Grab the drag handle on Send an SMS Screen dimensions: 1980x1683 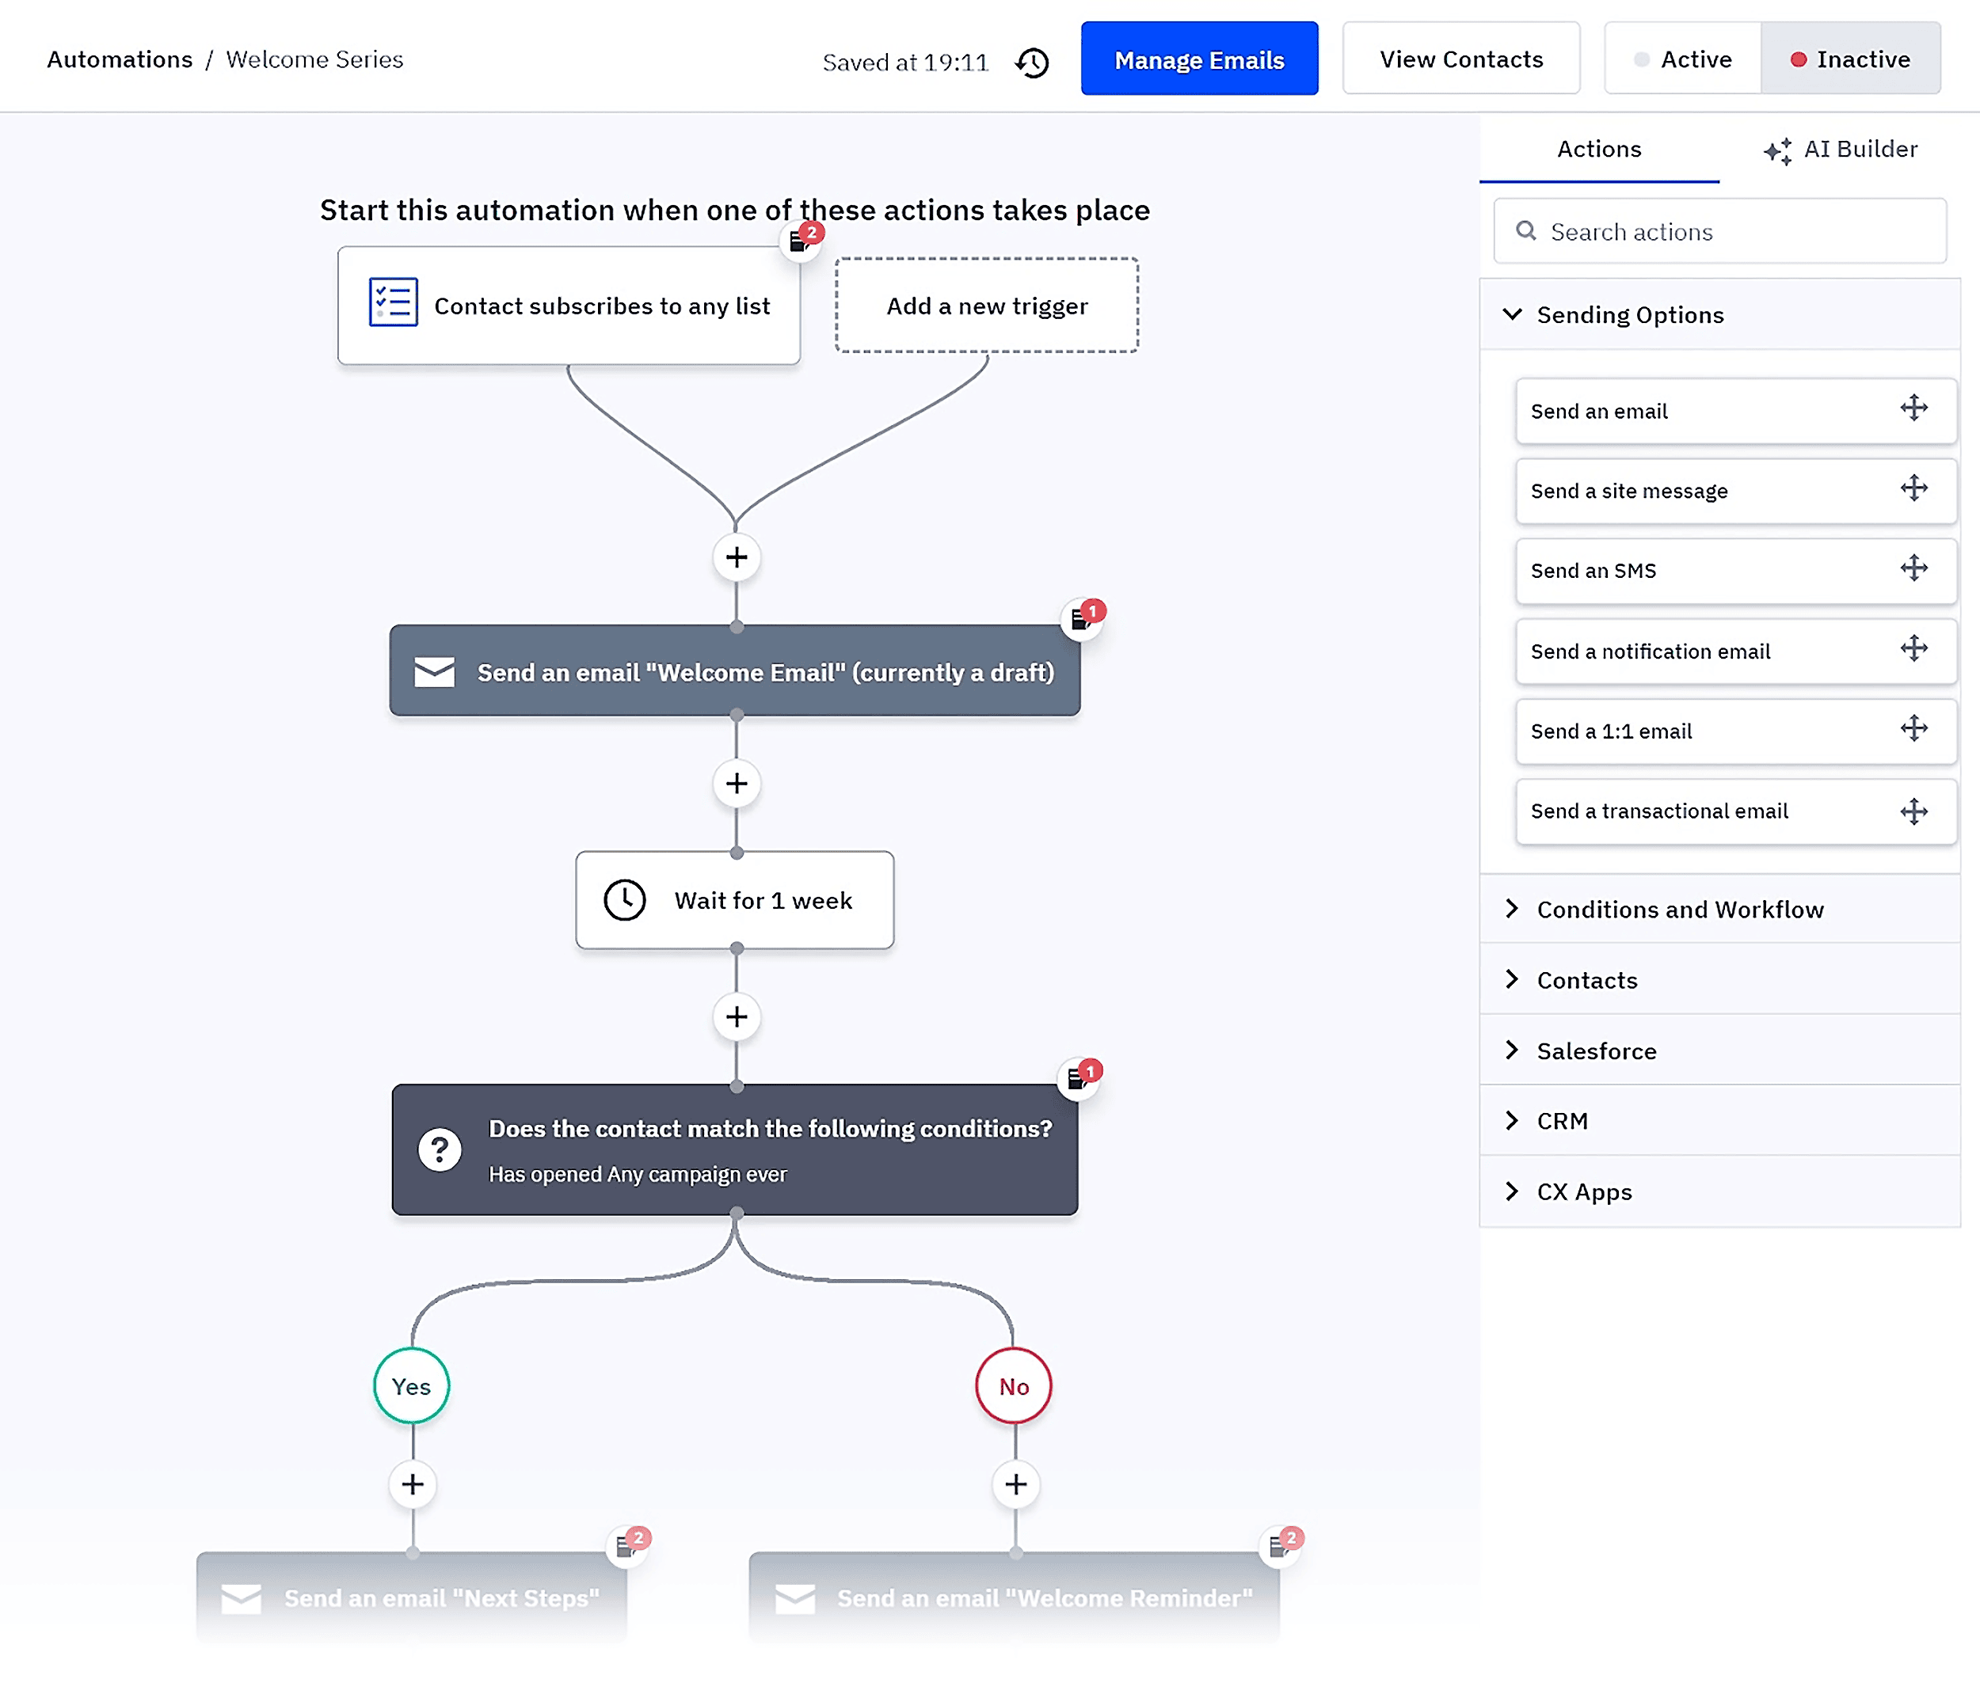1915,568
